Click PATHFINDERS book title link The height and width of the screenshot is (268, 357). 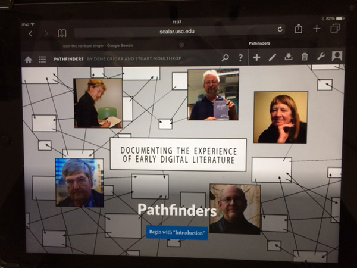68,59
